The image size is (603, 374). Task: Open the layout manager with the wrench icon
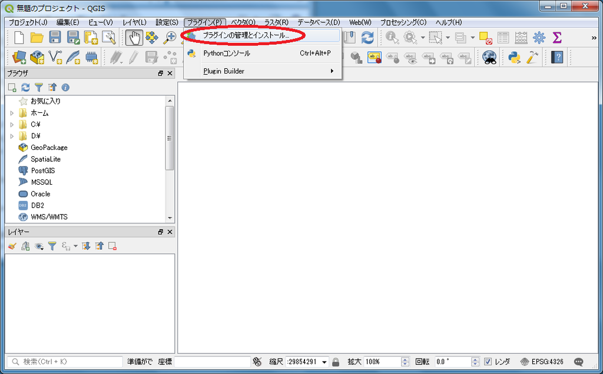pyautogui.click(x=109, y=37)
